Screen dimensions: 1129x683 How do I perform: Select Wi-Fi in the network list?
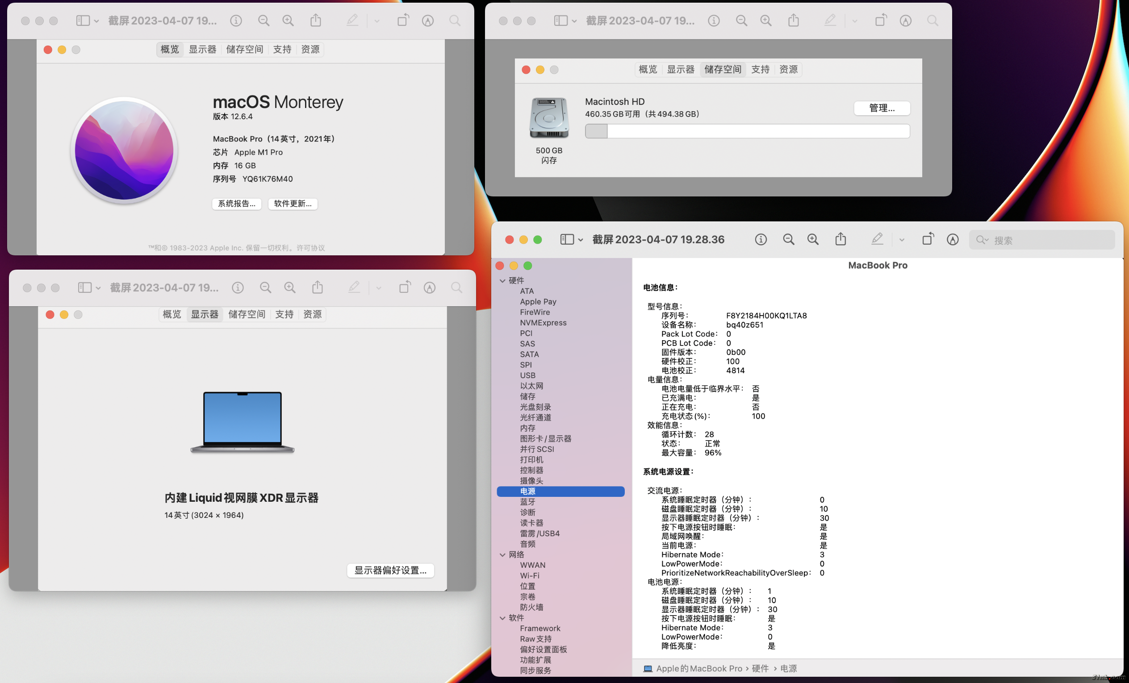[530, 576]
